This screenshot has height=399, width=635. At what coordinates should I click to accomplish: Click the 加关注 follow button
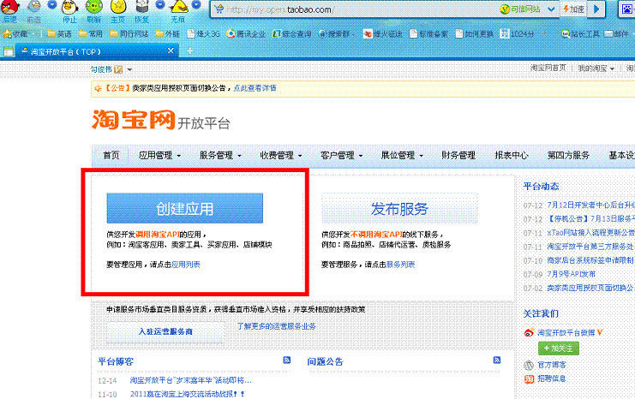(x=559, y=348)
